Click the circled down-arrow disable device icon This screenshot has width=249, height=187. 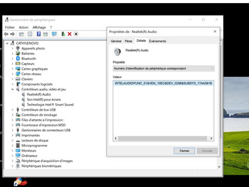(76, 34)
